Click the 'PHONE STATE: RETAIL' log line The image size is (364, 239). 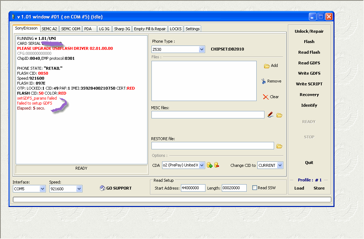coord(40,68)
